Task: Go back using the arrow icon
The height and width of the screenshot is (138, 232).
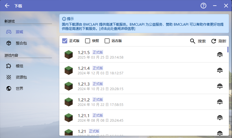Action: coord(7,6)
